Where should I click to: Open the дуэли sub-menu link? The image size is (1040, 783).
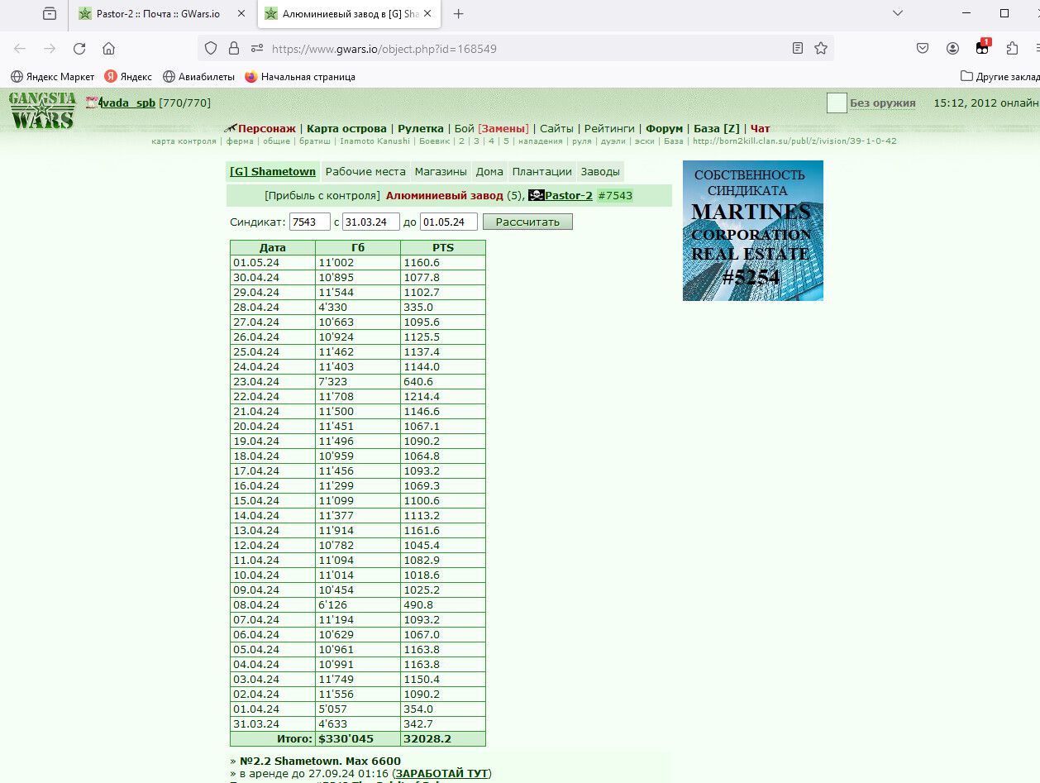(613, 141)
